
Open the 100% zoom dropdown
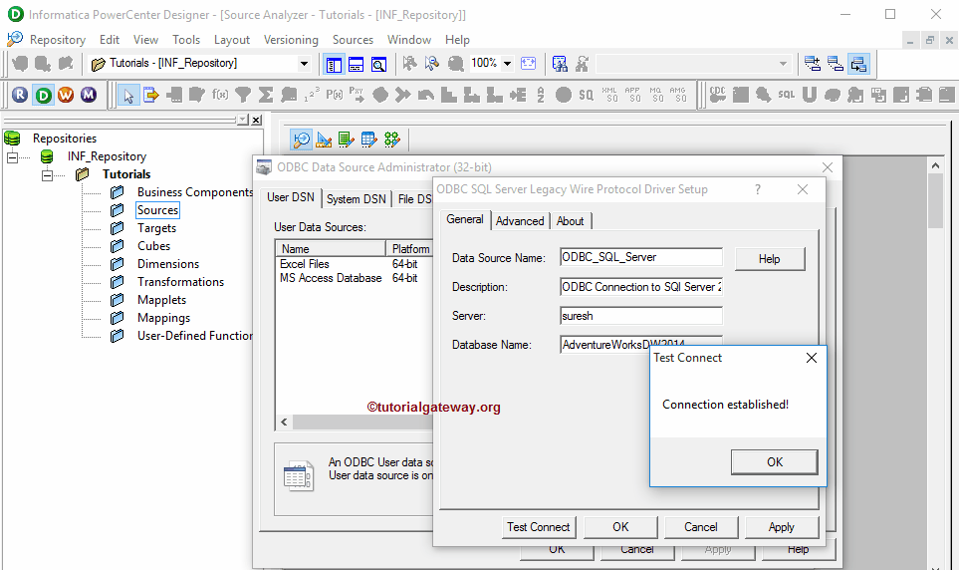coord(507,63)
